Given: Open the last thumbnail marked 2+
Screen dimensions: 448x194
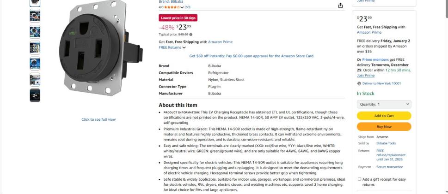Looking at the screenshot, I should point(35,95).
